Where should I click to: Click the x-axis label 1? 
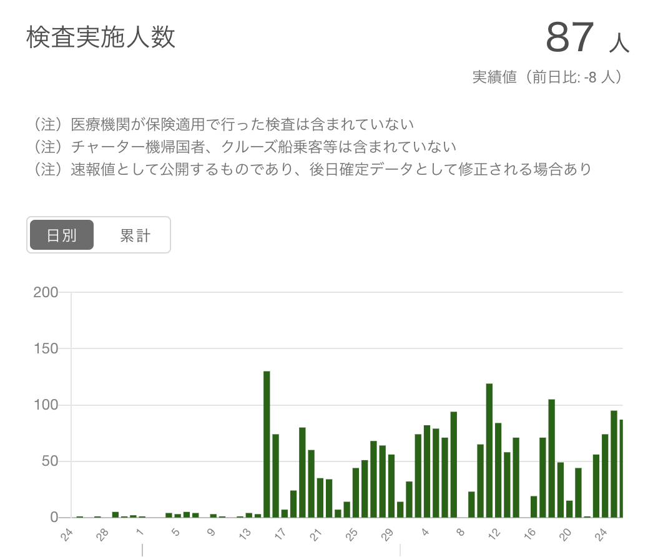140,532
